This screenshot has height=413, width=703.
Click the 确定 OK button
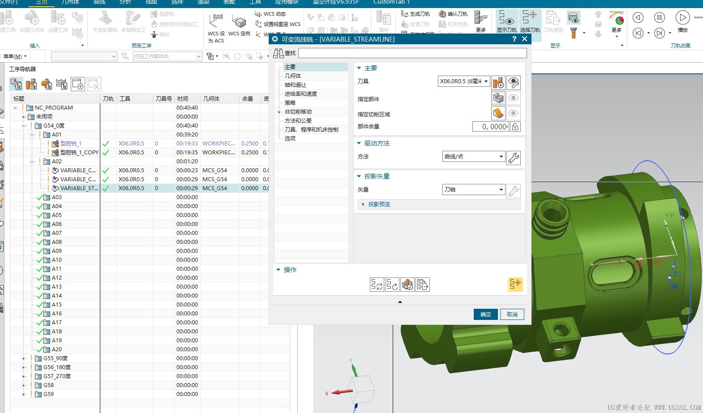click(x=485, y=315)
